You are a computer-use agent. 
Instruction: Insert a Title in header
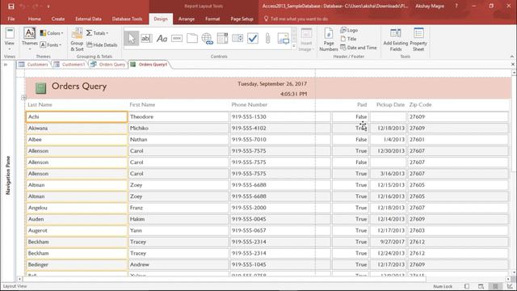pyautogui.click(x=348, y=39)
